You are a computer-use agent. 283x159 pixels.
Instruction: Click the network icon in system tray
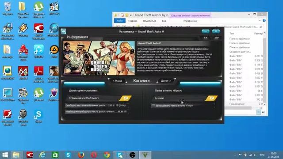click(250, 155)
